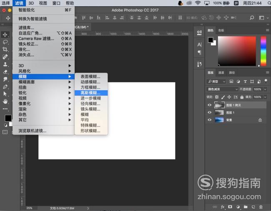Choose 高斯模糊 from blur submenu
271x211 pixels.
pyautogui.click(x=91, y=93)
